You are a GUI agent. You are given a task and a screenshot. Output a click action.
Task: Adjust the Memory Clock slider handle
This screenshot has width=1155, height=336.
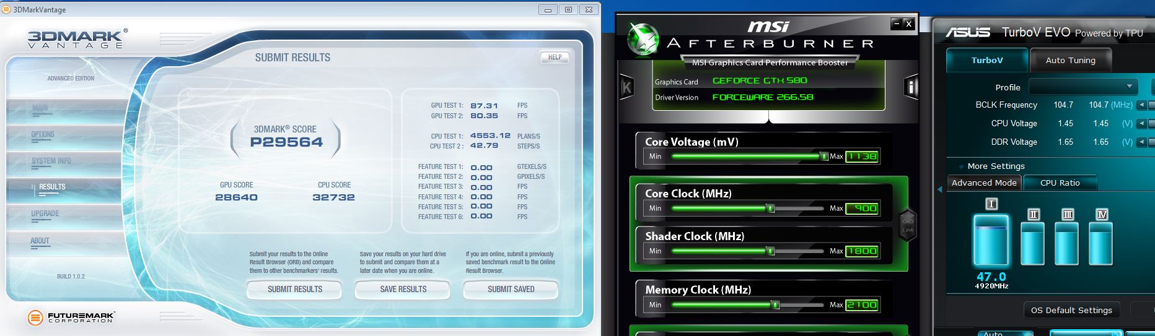pyautogui.click(x=775, y=305)
